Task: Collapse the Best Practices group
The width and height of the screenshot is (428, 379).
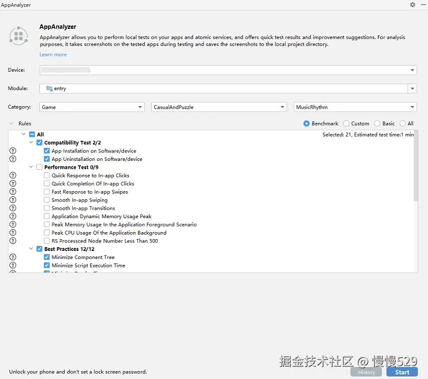Action: [x=31, y=249]
